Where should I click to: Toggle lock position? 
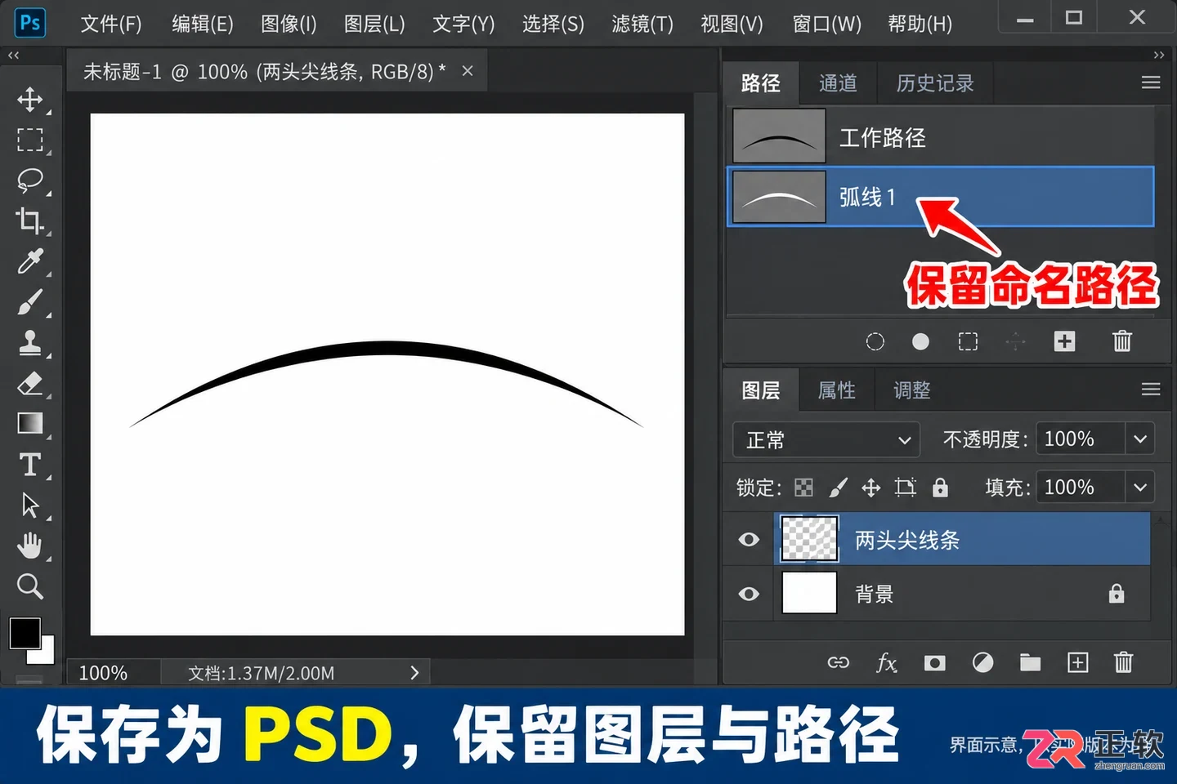tap(871, 488)
